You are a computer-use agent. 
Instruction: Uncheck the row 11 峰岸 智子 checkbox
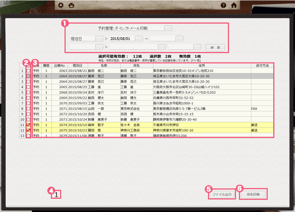pyautogui.click(x=28, y=125)
